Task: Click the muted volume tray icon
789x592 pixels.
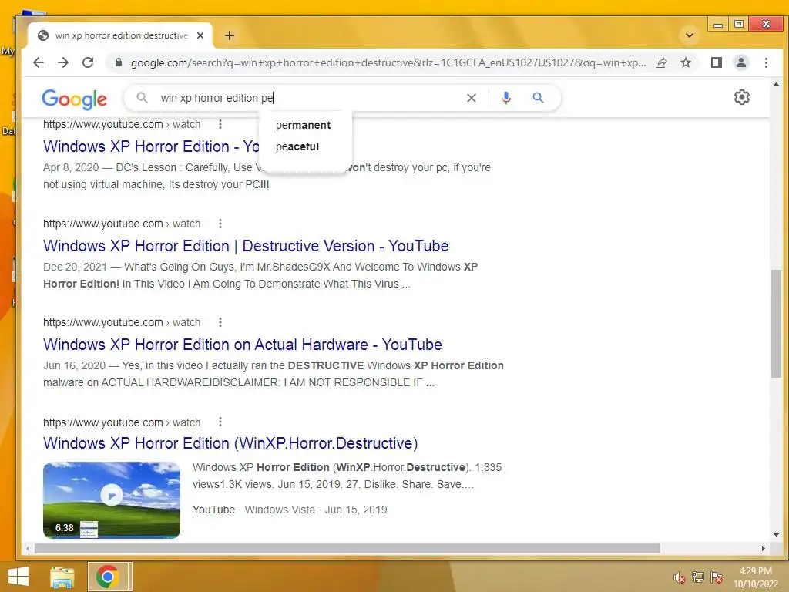Action: pos(679,577)
